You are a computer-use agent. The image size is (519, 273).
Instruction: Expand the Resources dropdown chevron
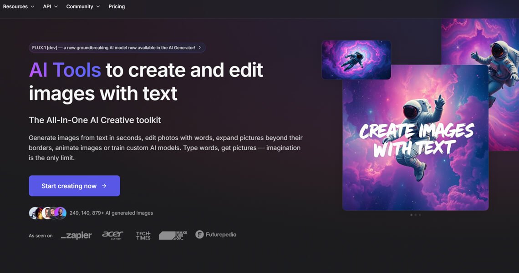click(x=32, y=7)
